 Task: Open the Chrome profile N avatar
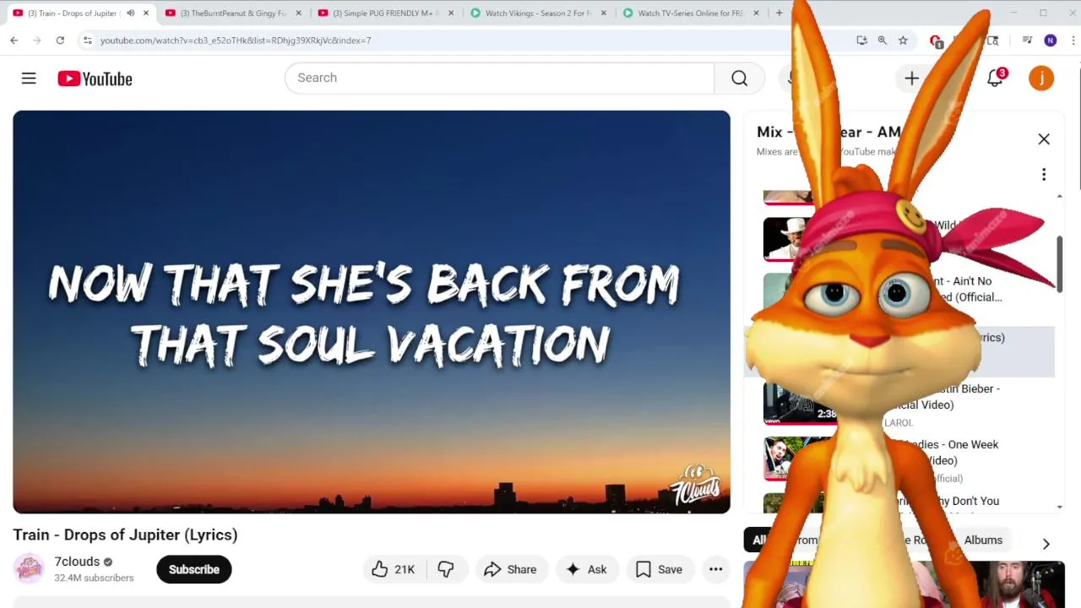tap(1051, 40)
